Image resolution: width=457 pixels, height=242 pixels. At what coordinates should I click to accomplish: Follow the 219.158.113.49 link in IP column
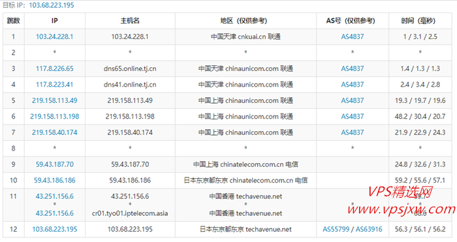tap(54, 100)
